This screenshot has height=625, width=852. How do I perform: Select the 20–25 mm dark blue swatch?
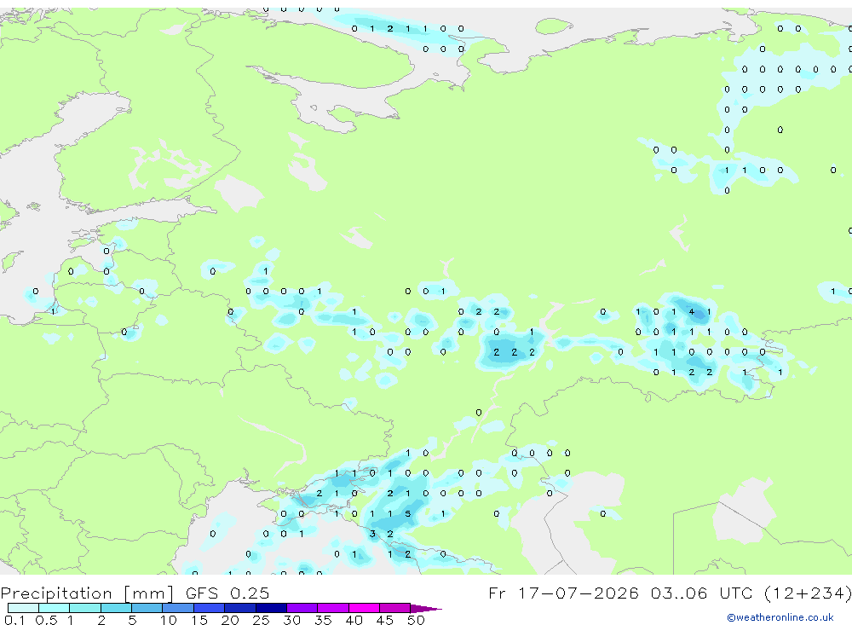point(240,608)
